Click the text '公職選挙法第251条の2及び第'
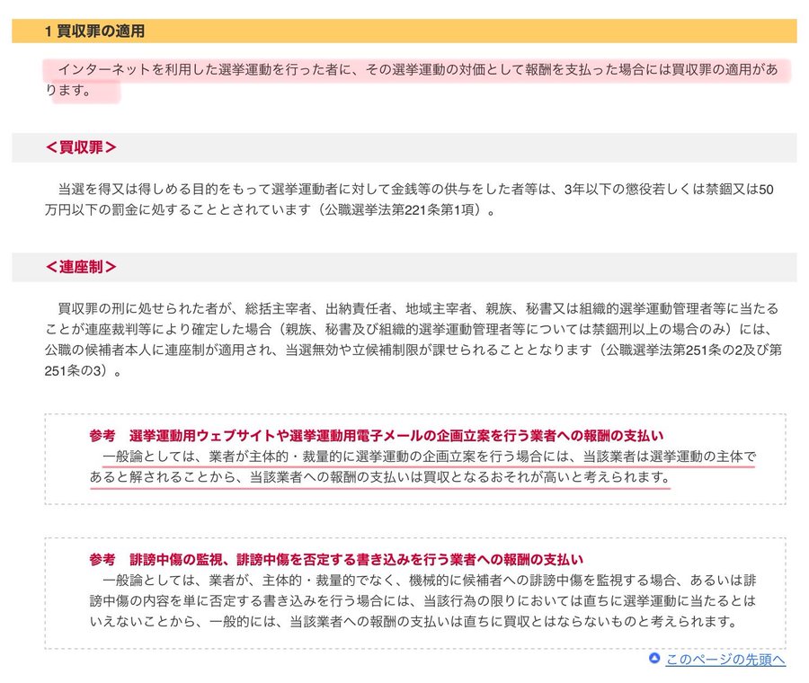 (x=694, y=350)
